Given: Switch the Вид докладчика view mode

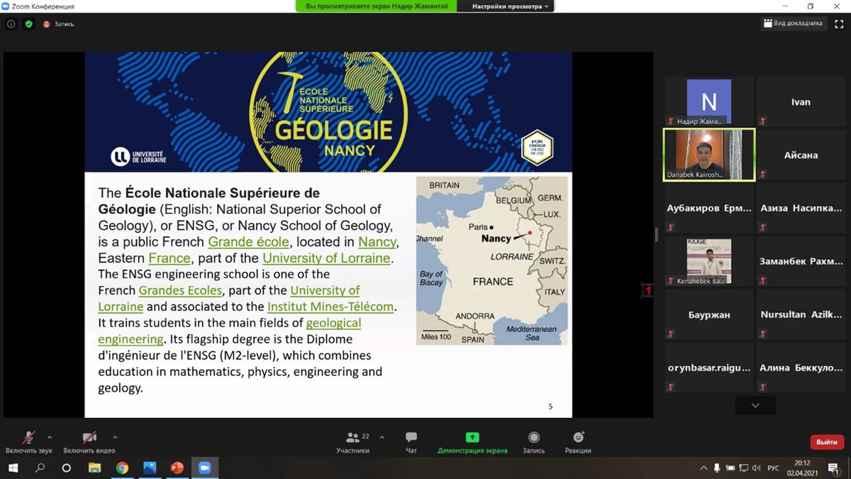Looking at the screenshot, I should 793,23.
